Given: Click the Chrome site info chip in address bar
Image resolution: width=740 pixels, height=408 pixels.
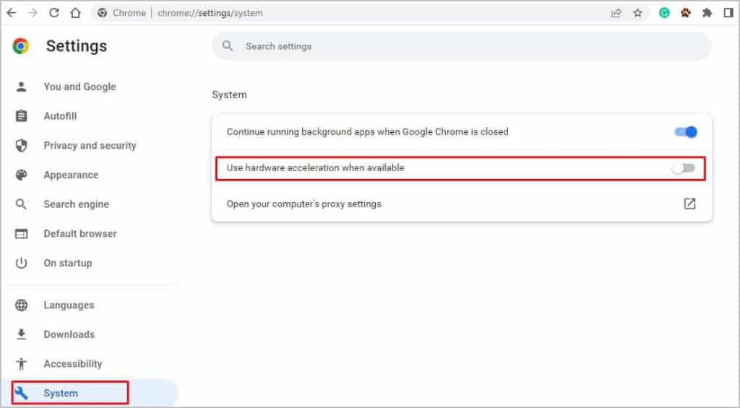Looking at the screenshot, I should [121, 13].
